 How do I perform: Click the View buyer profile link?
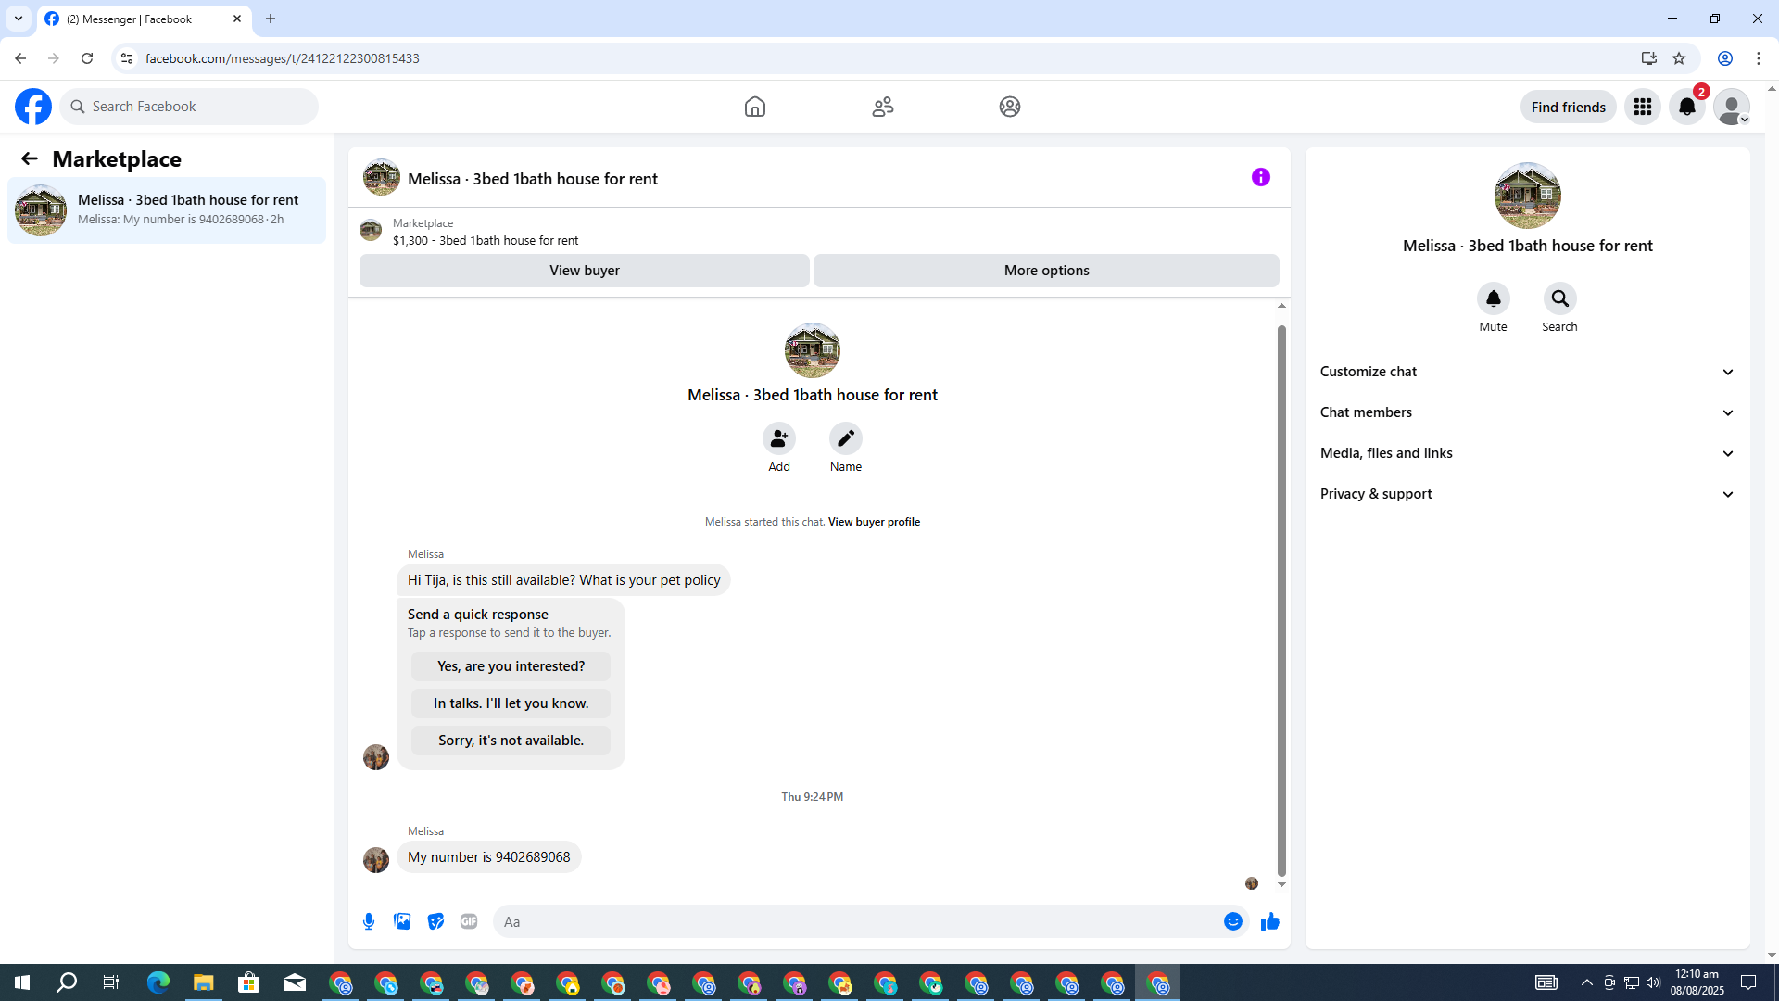point(873,522)
